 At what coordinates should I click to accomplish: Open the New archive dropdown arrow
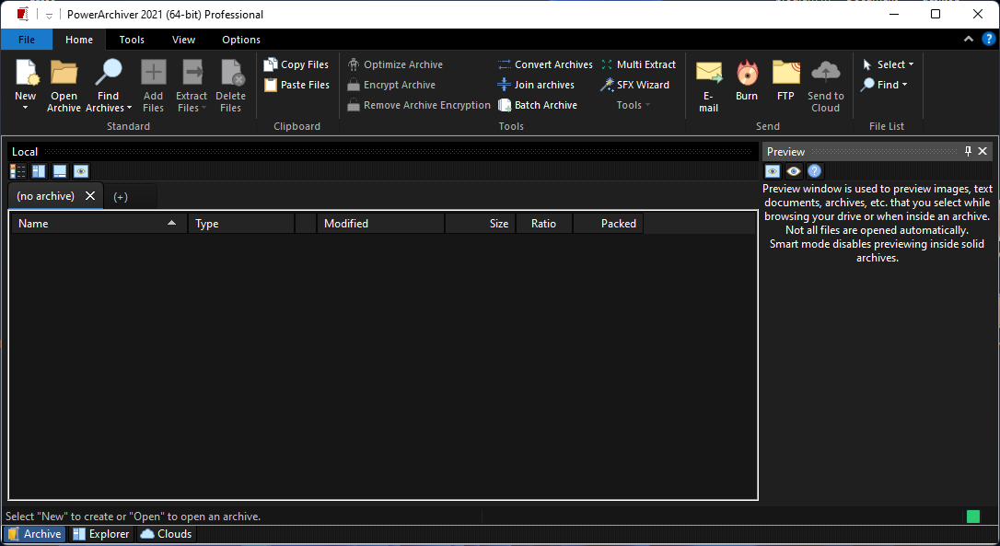pyautogui.click(x=26, y=108)
